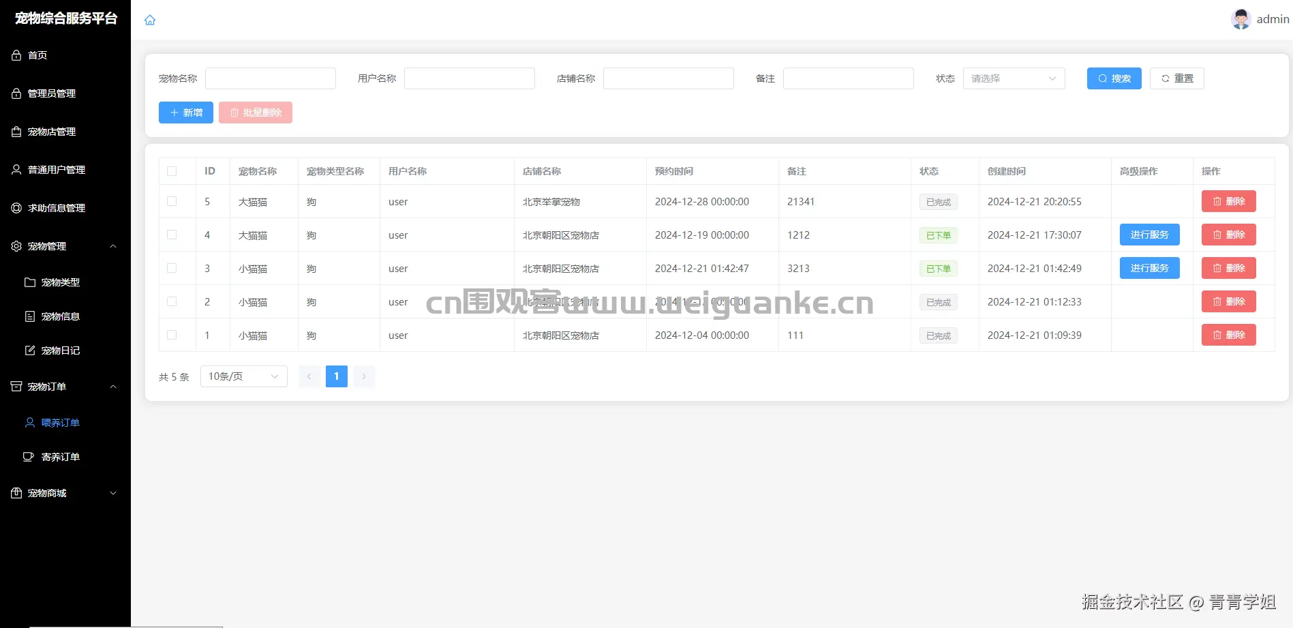Check the row with ID 3
Image resolution: width=1293 pixels, height=628 pixels.
click(x=172, y=268)
